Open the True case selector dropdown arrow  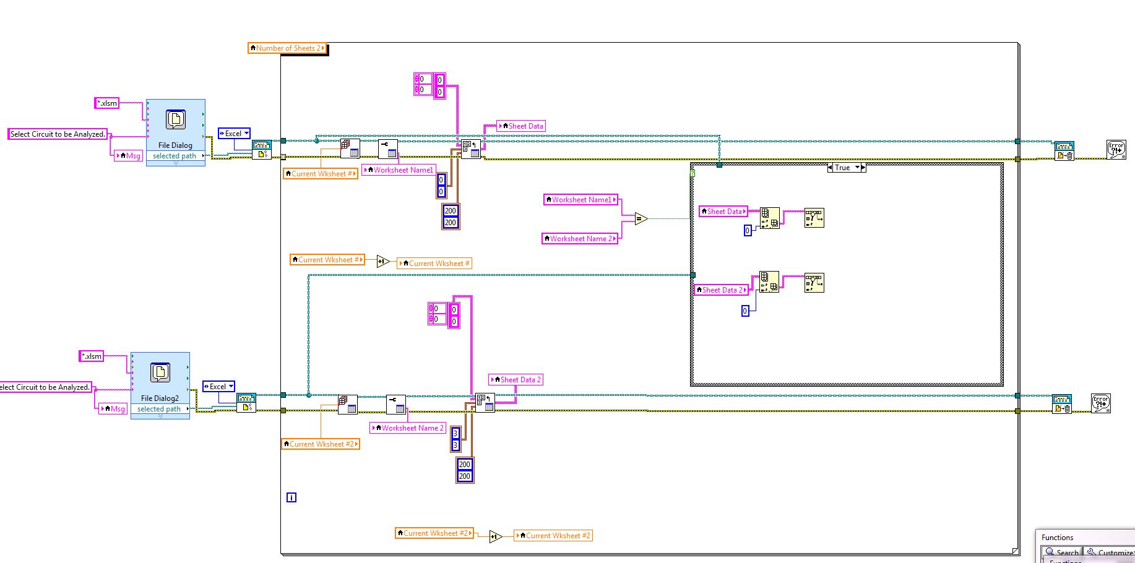(857, 168)
